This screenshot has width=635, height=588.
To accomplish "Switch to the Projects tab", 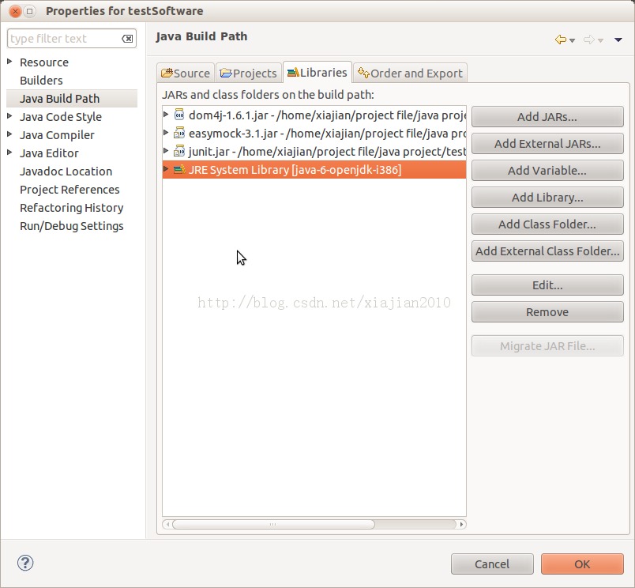I will [x=248, y=73].
